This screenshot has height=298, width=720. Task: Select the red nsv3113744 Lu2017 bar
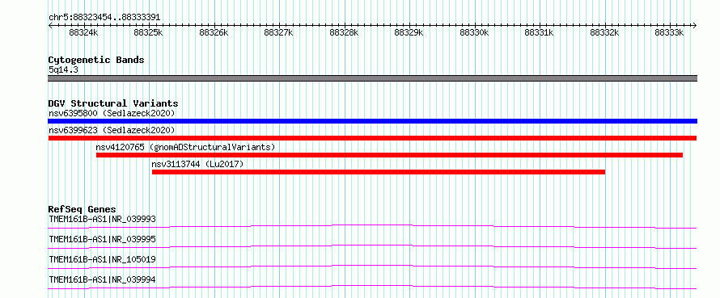click(379, 172)
